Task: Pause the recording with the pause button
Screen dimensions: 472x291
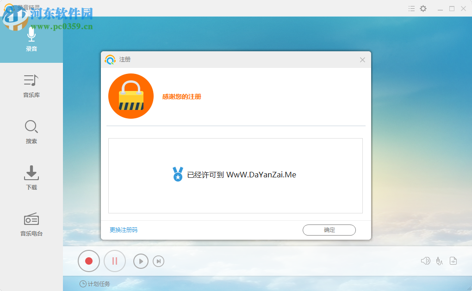Action: pyautogui.click(x=114, y=261)
